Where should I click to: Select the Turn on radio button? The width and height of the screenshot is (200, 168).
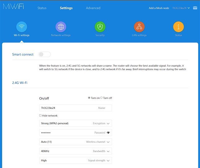tap(89, 98)
